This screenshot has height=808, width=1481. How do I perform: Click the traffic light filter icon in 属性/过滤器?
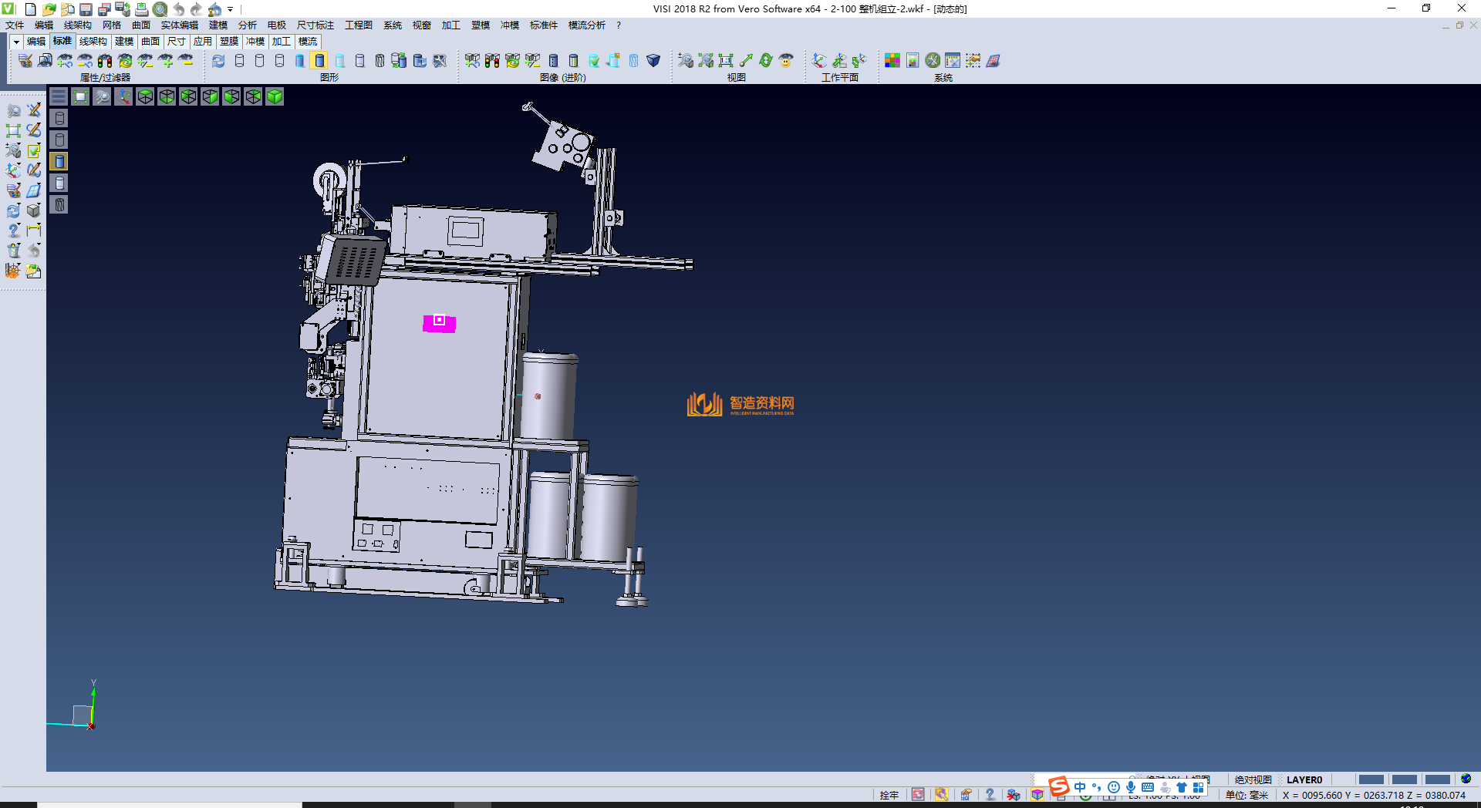tap(105, 61)
